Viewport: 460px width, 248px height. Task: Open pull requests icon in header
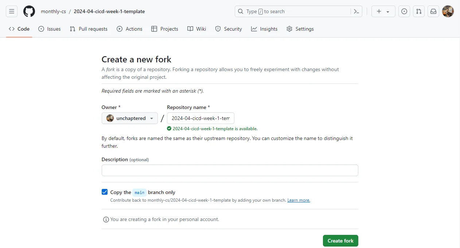pos(419,11)
